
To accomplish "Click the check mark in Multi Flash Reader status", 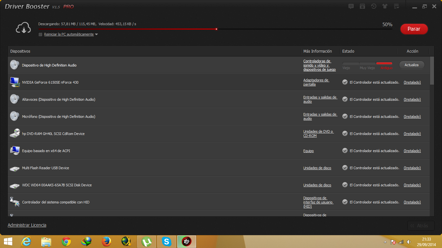I will click(x=345, y=168).
